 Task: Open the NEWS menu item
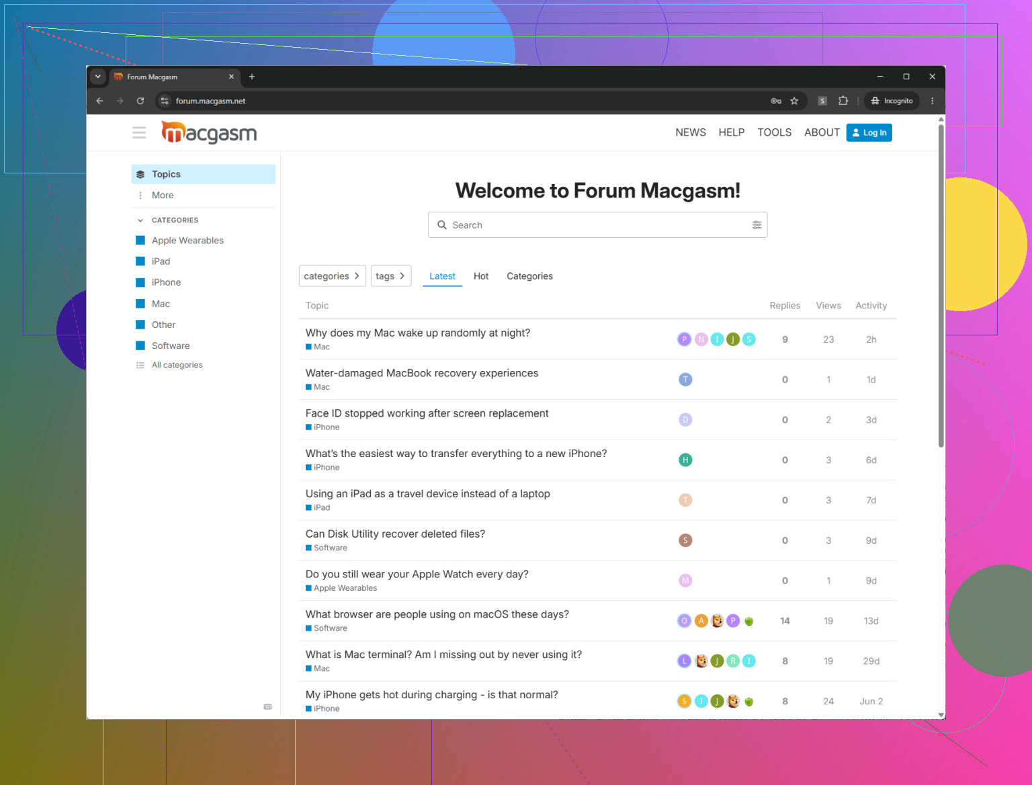[x=691, y=132]
